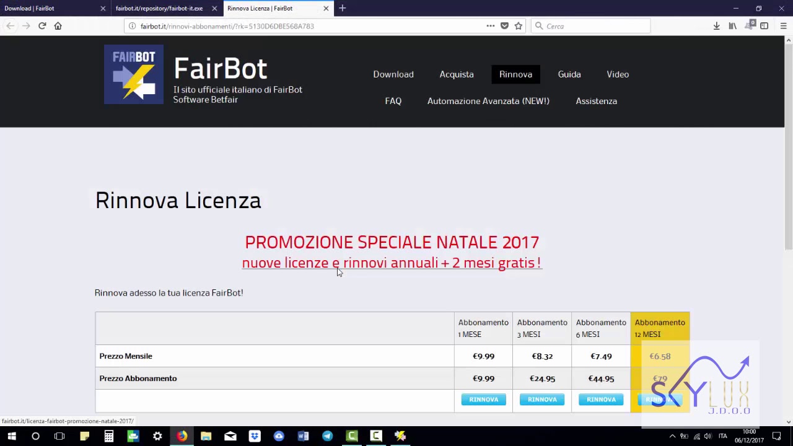Click the Prezzo Abbonamento row label

tap(138, 378)
